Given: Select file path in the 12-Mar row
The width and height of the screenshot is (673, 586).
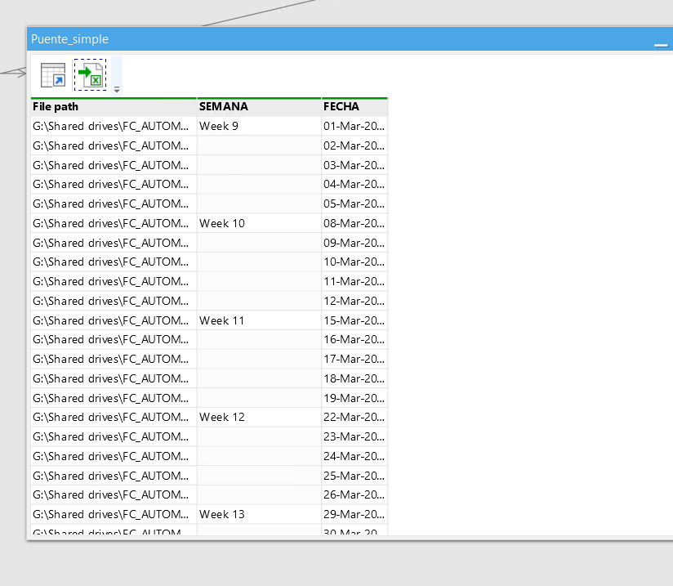Looking at the screenshot, I should [114, 301].
